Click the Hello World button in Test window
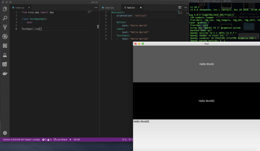The height and width of the screenshot is (151, 260). point(197,64)
